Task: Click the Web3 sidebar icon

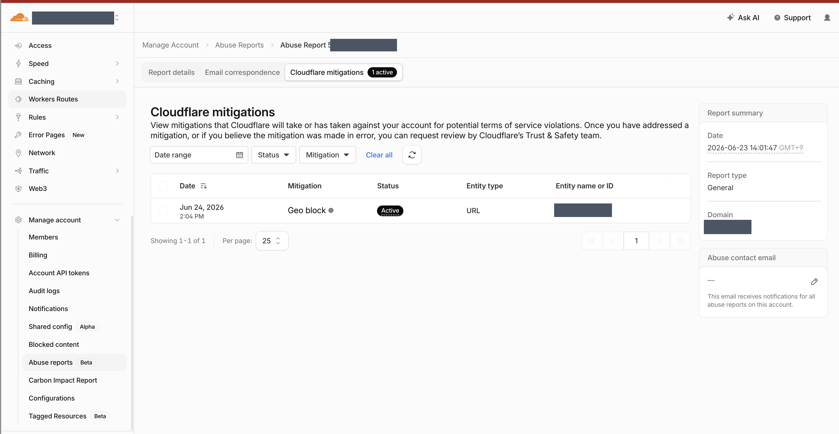Action: tap(19, 188)
